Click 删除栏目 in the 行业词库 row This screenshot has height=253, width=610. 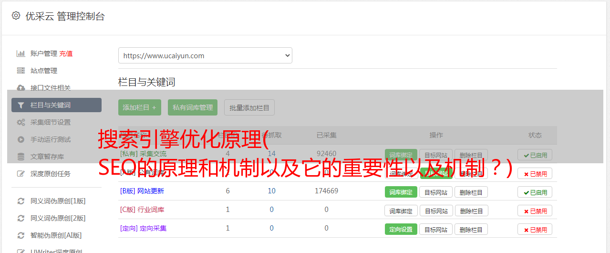(471, 211)
